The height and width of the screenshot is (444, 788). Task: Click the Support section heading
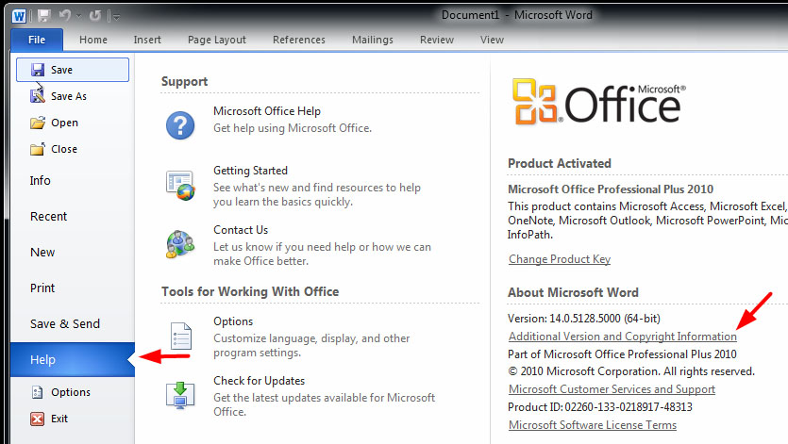click(x=184, y=81)
